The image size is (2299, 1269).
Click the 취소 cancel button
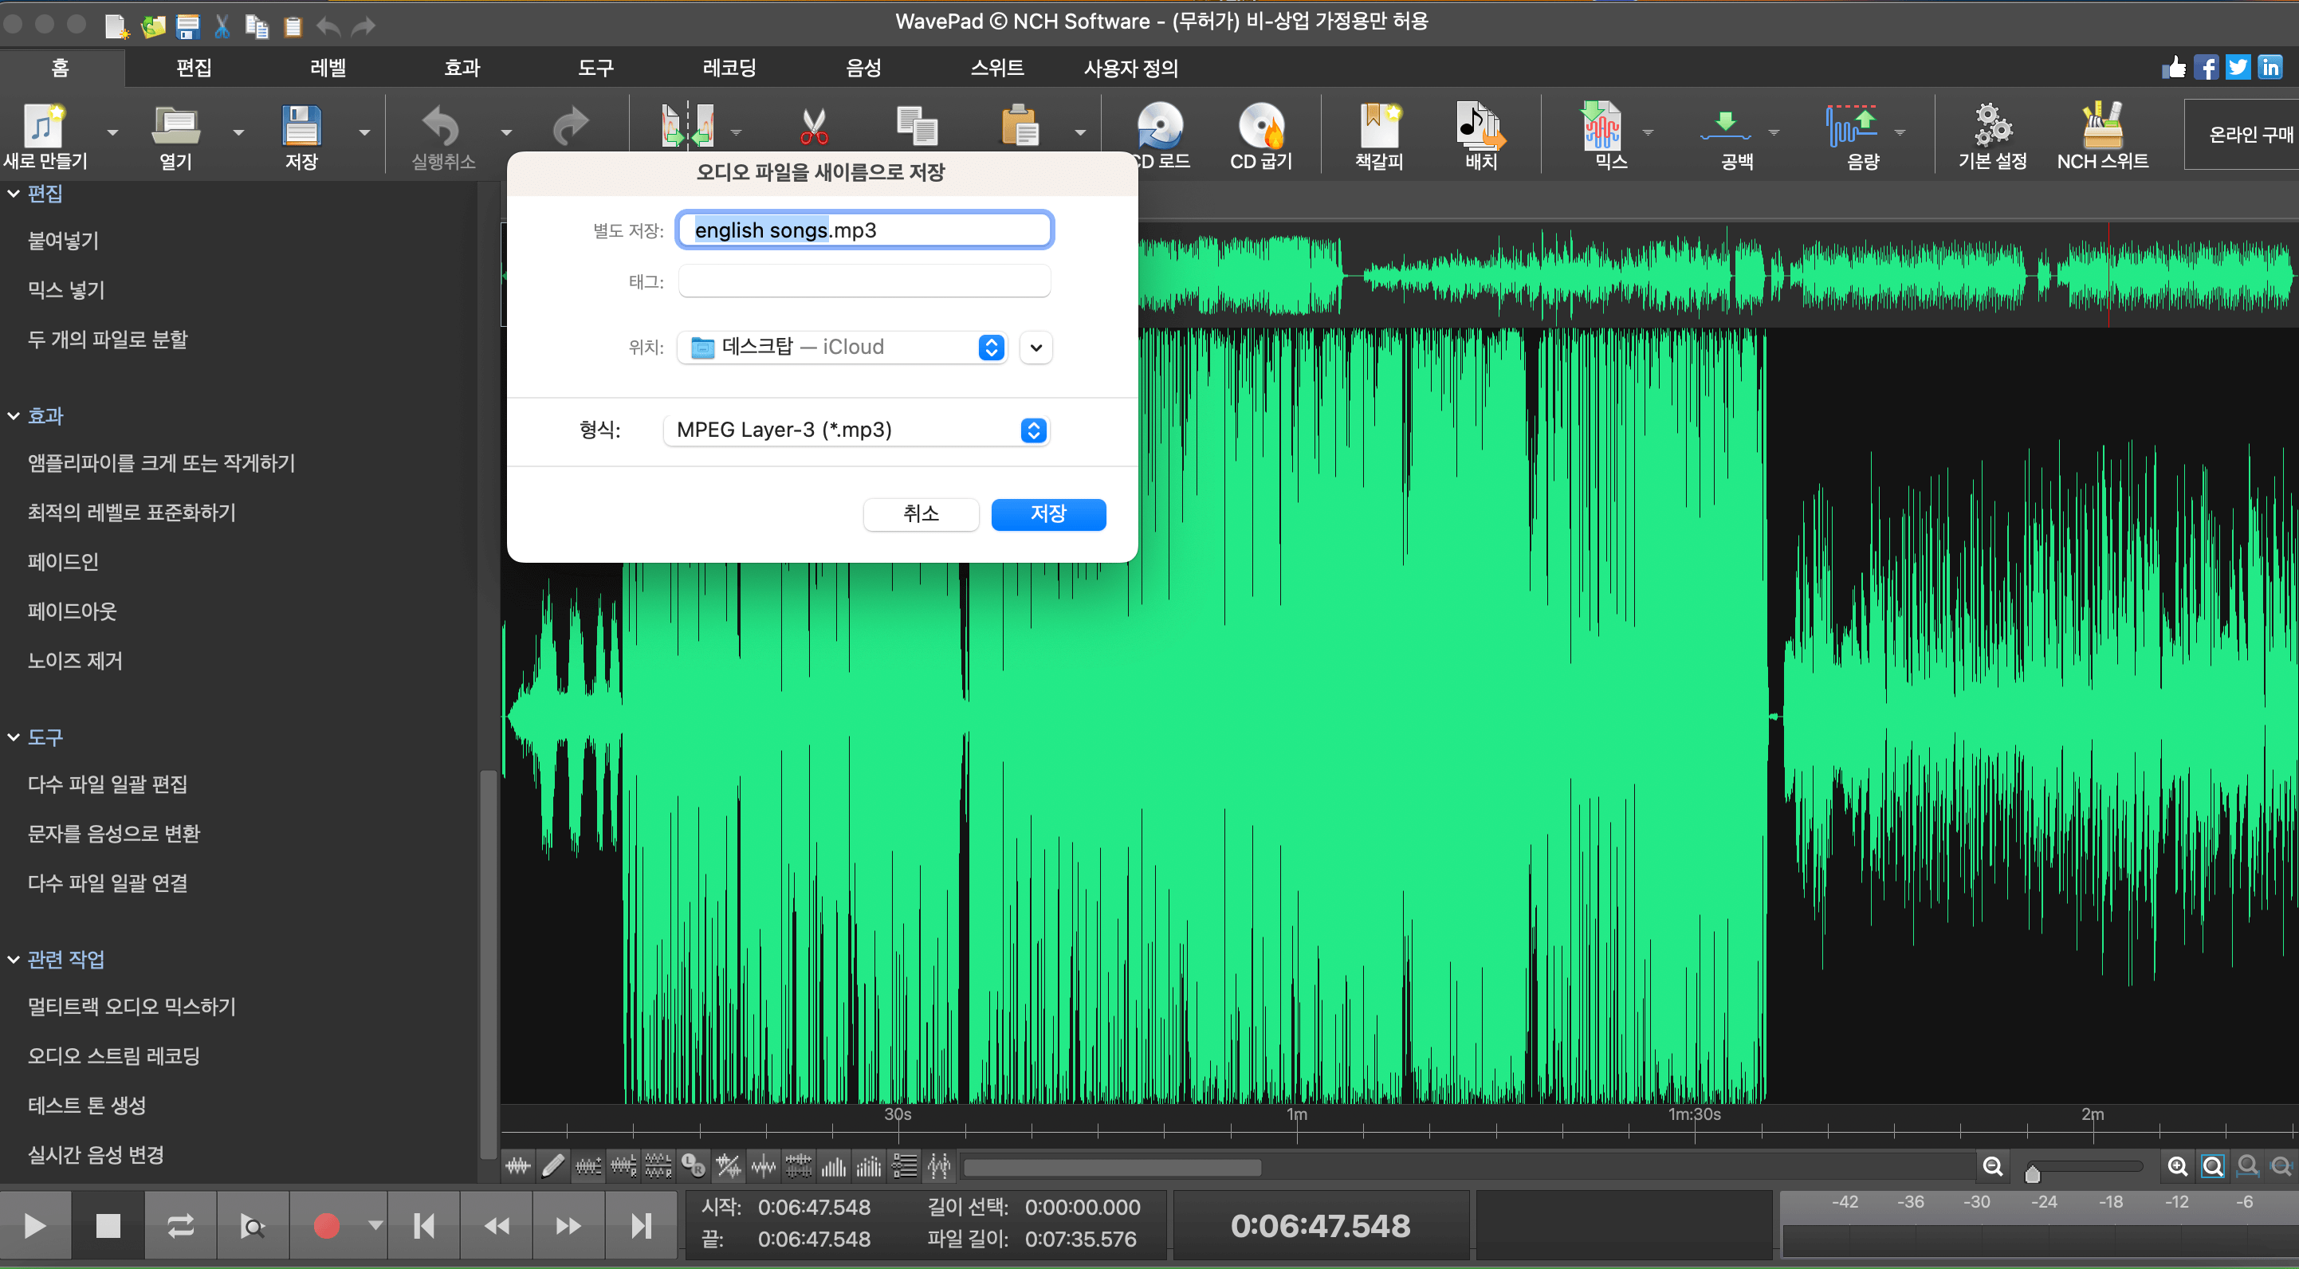pyautogui.click(x=920, y=514)
